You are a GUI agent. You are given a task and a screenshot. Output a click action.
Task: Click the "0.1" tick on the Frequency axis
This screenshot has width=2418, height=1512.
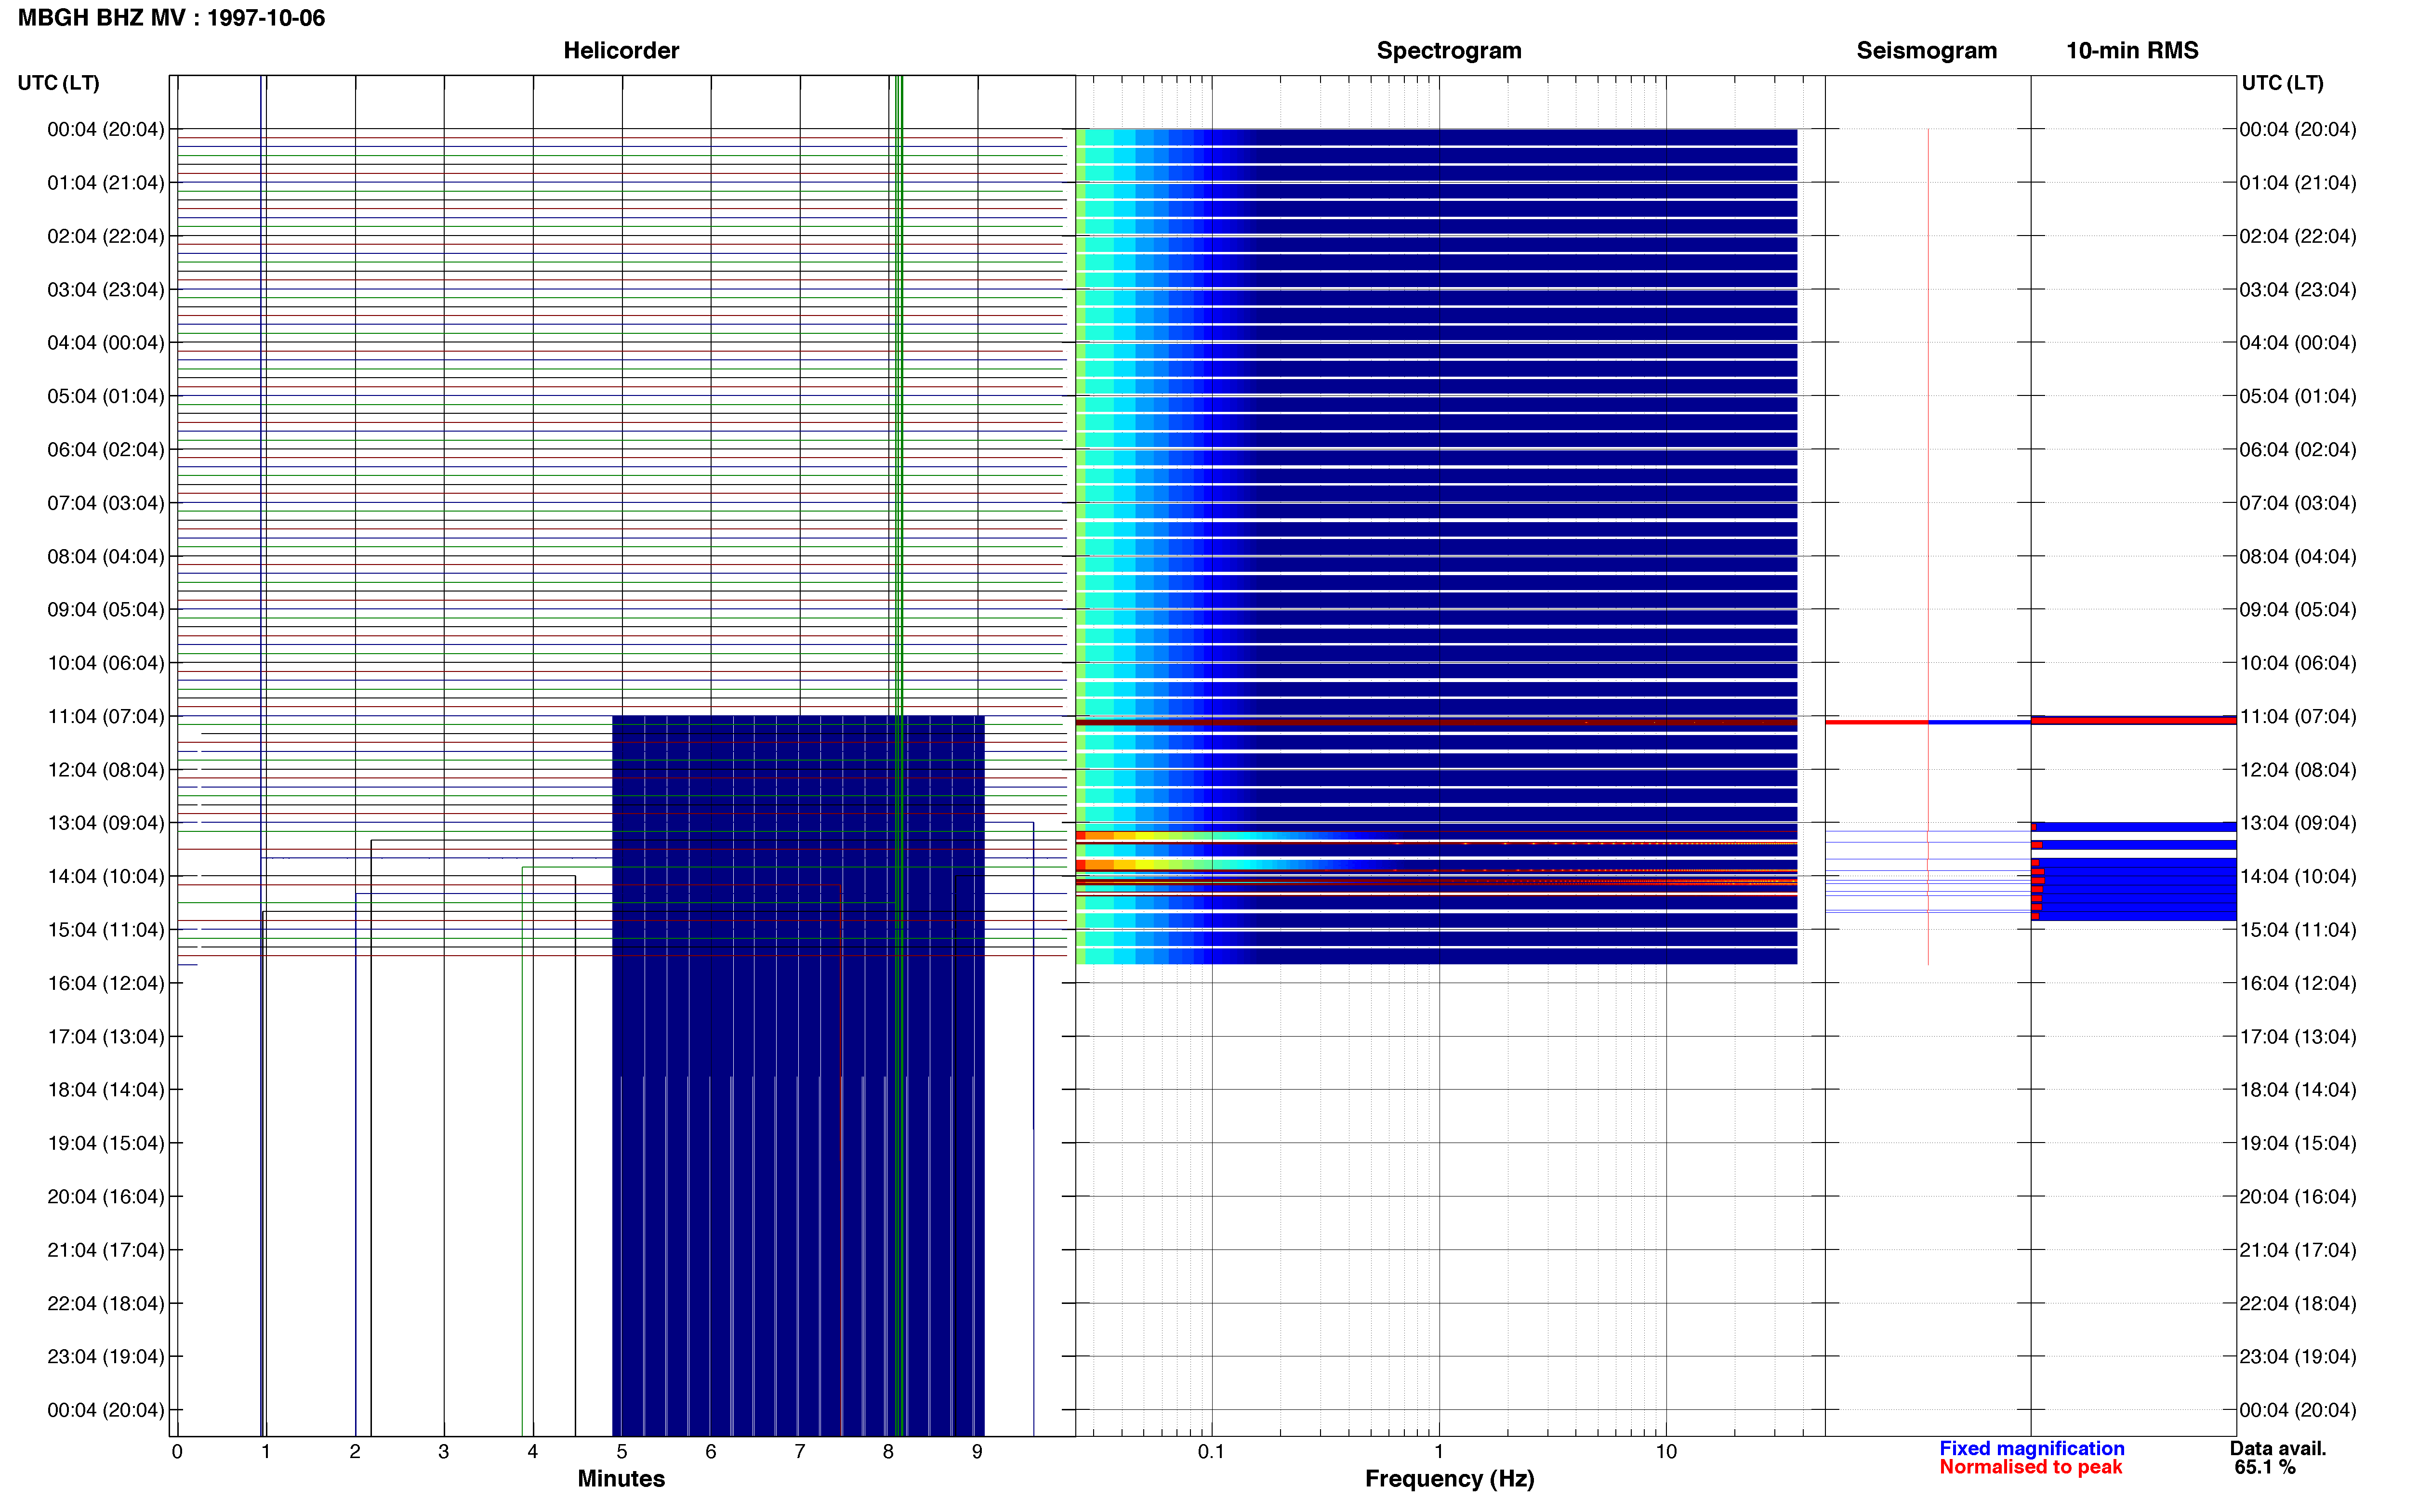pyautogui.click(x=1211, y=1452)
